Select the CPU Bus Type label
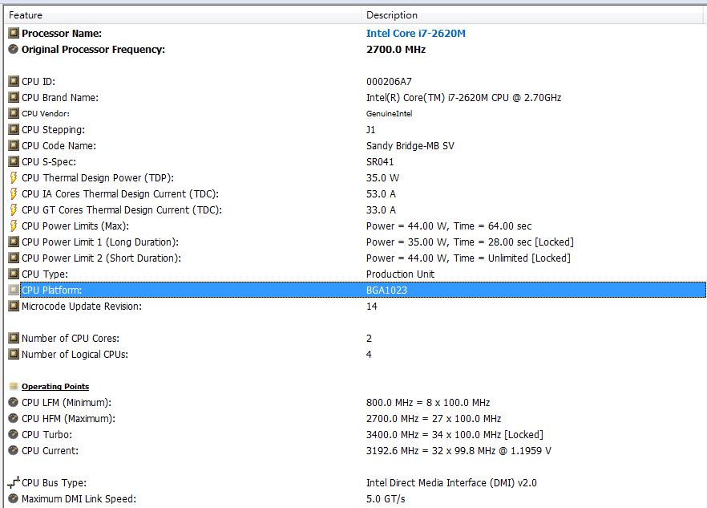 pyautogui.click(x=55, y=482)
